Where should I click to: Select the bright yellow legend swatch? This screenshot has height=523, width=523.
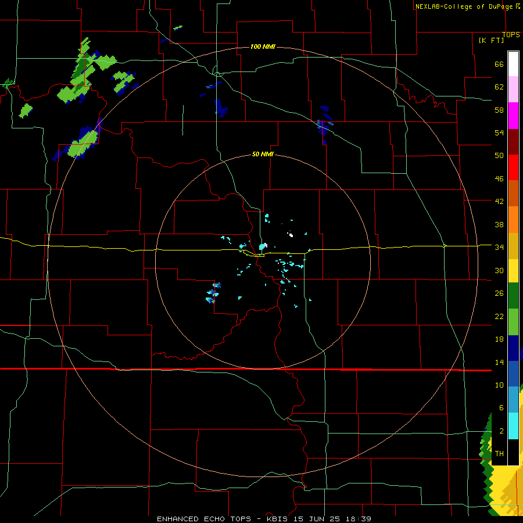[x=513, y=271]
